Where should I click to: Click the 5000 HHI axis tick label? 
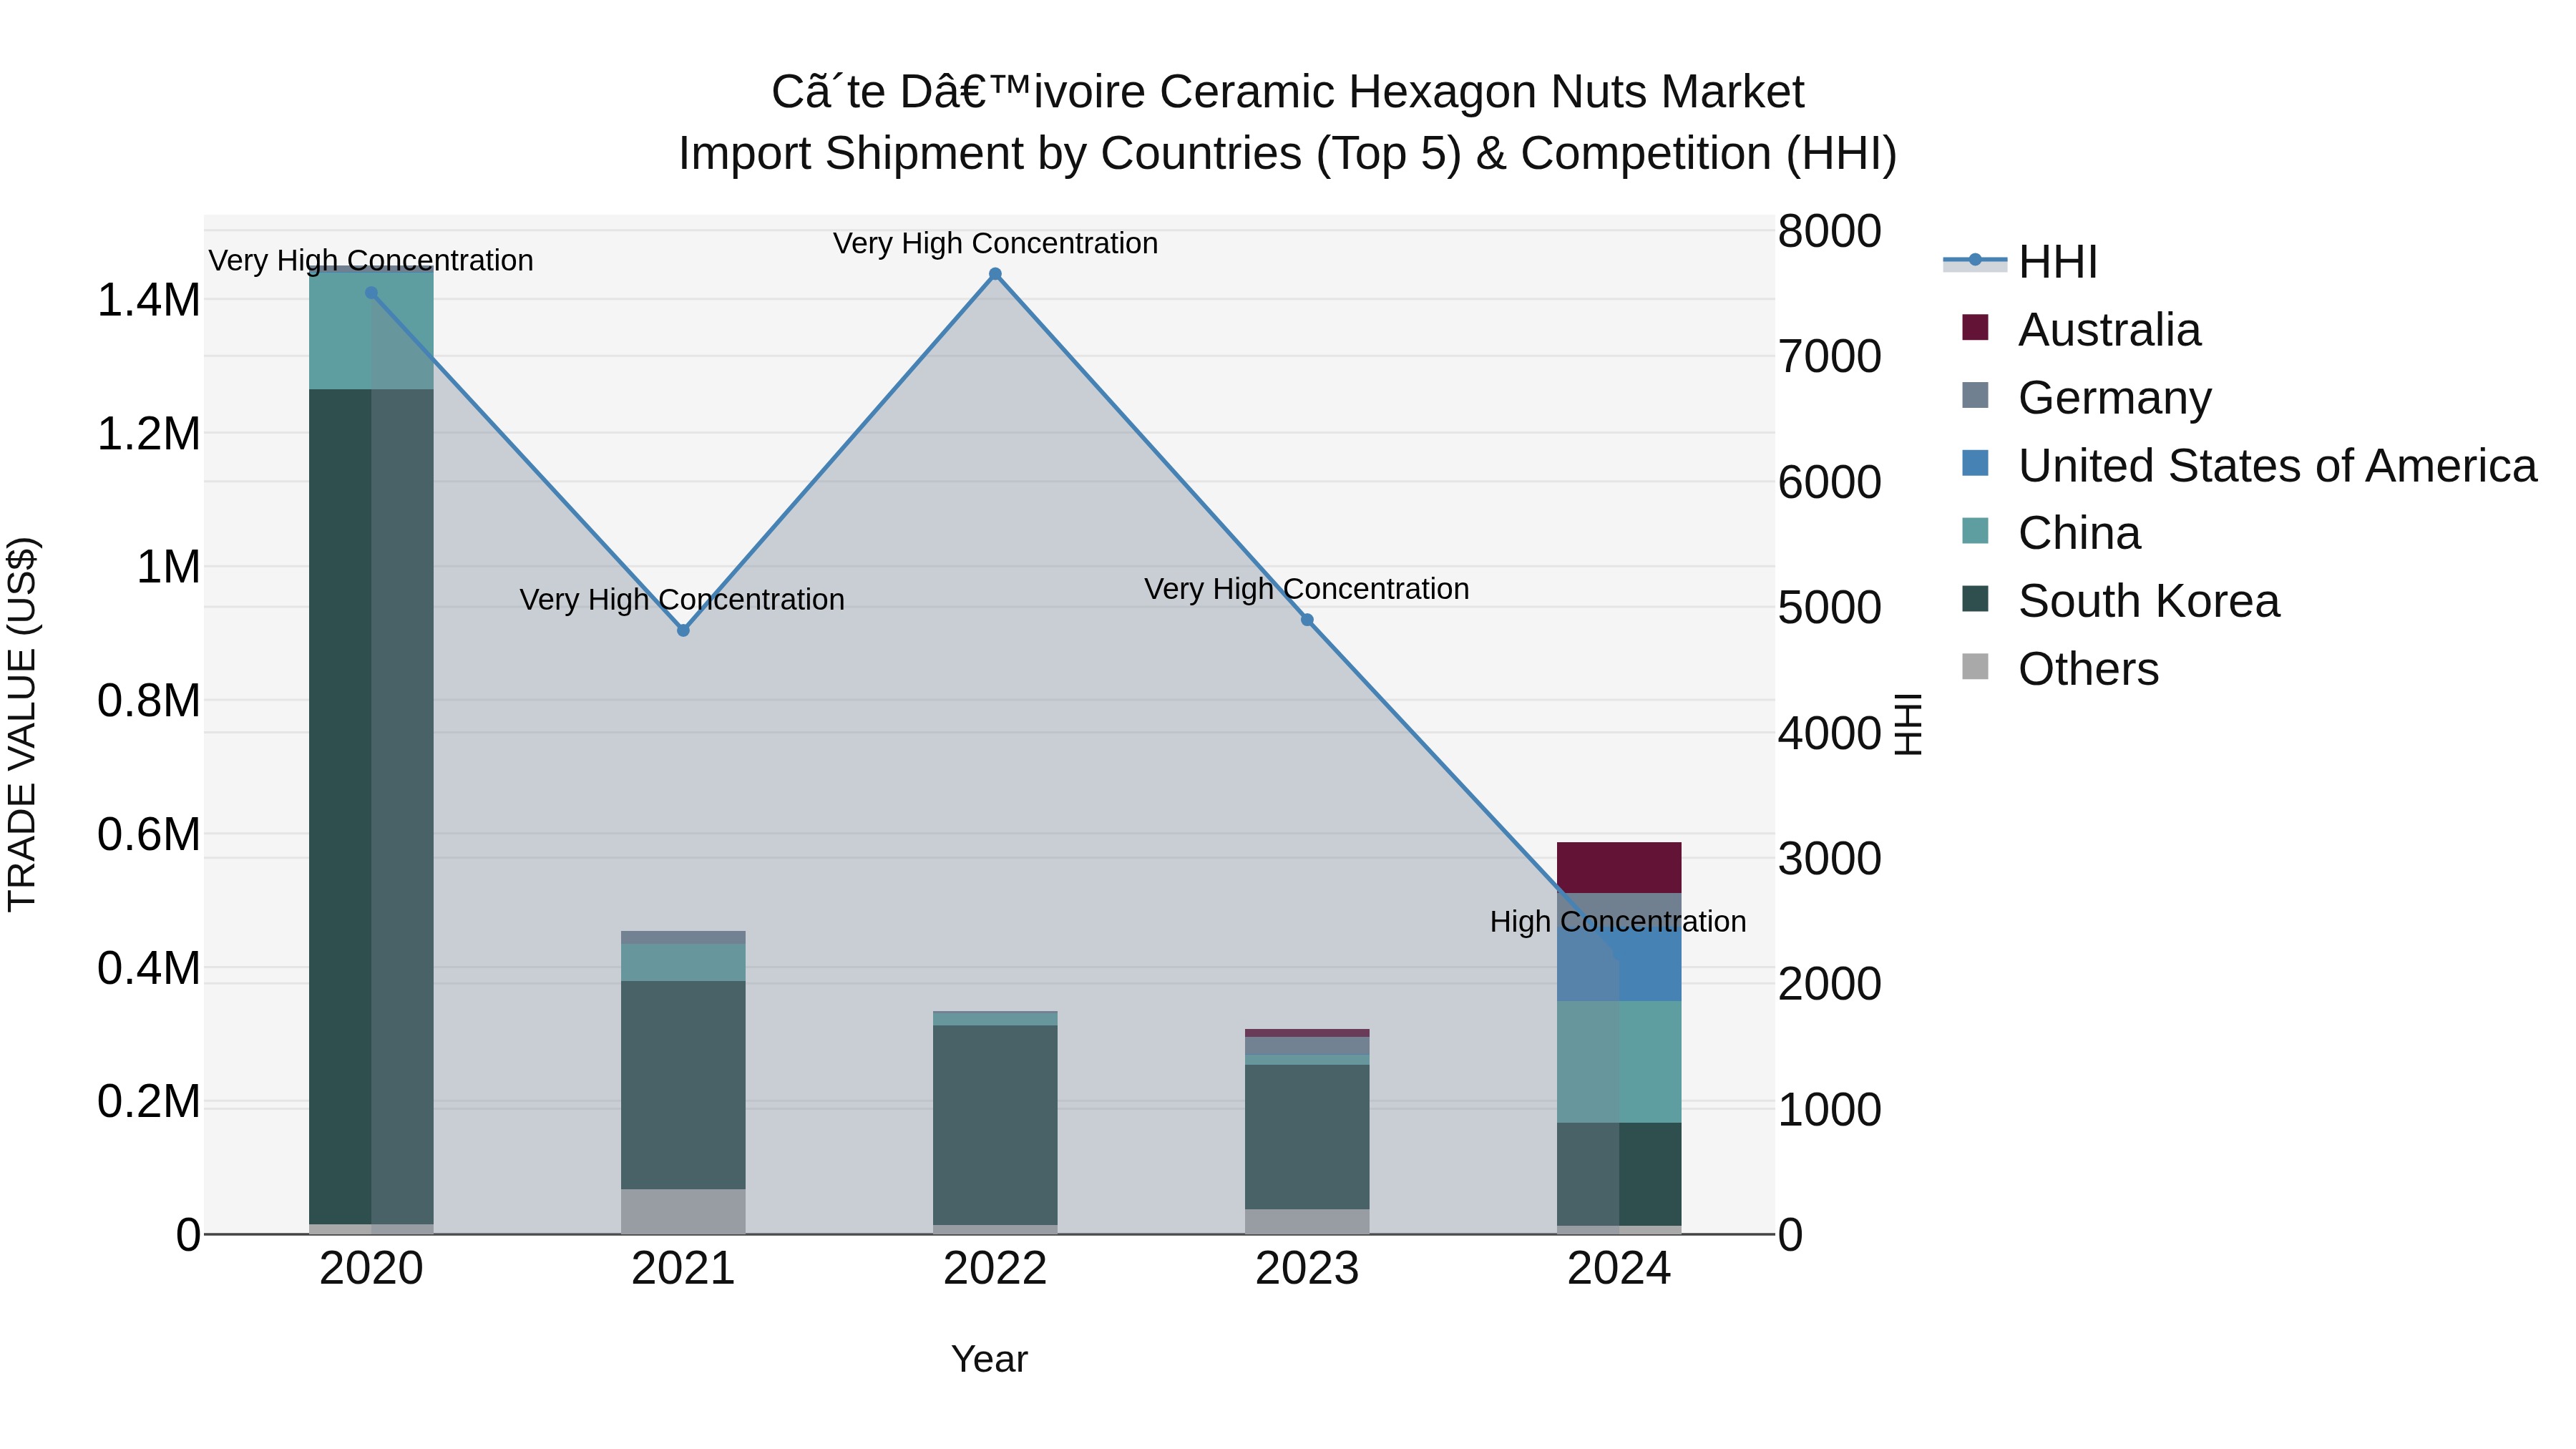[x=1830, y=607]
